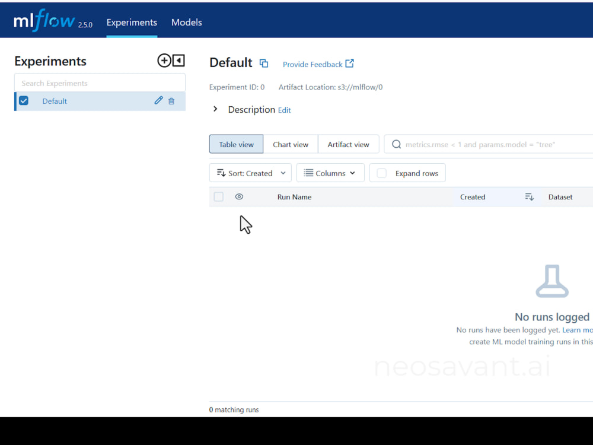Expand the Description section chevron
The height and width of the screenshot is (445, 593).
pos(215,109)
